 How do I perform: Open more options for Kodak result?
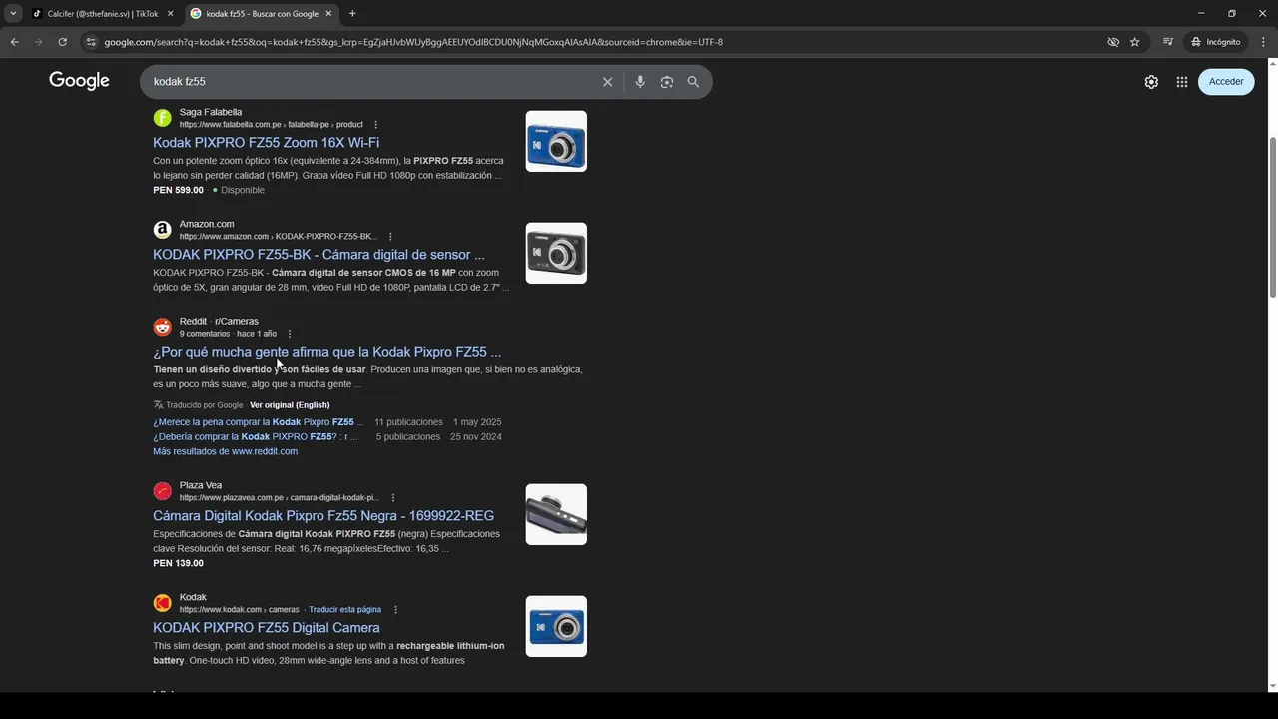point(395,609)
